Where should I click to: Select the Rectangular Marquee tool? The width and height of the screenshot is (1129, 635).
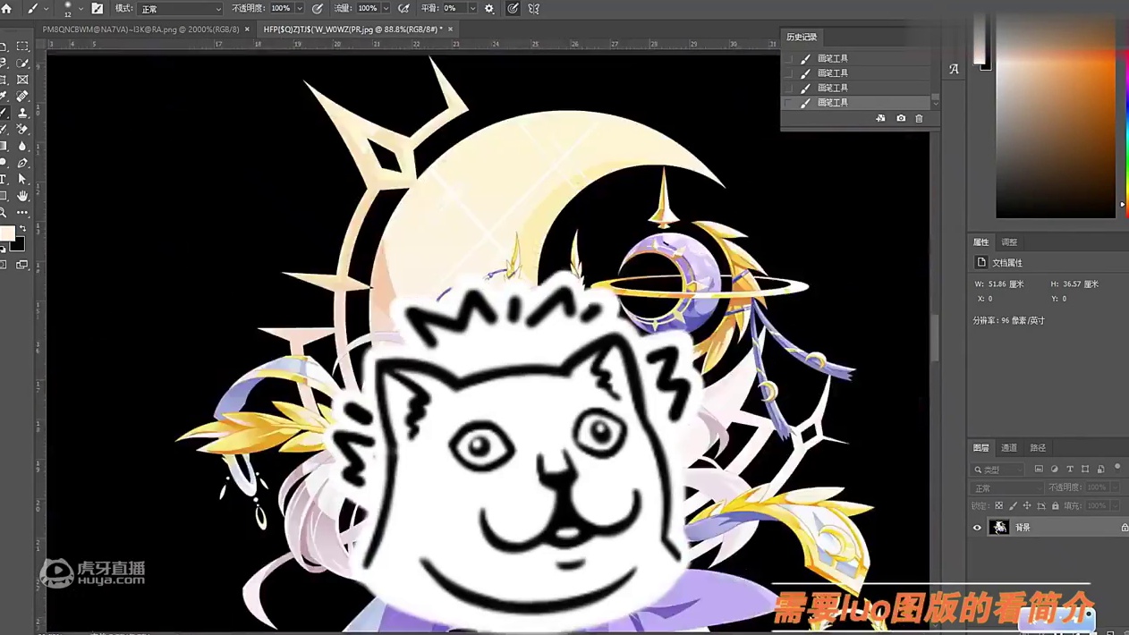pos(22,47)
